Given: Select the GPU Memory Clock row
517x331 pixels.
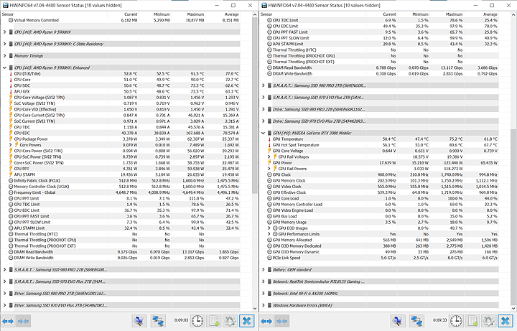Looking at the screenshot, I should tap(383, 181).
